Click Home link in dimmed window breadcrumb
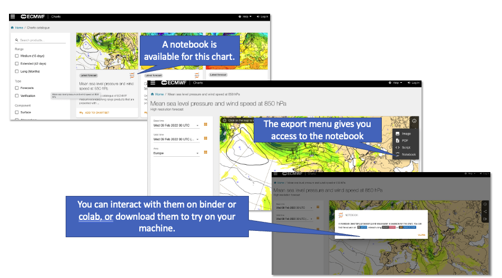The height and width of the screenshot is (278, 502). (281, 183)
